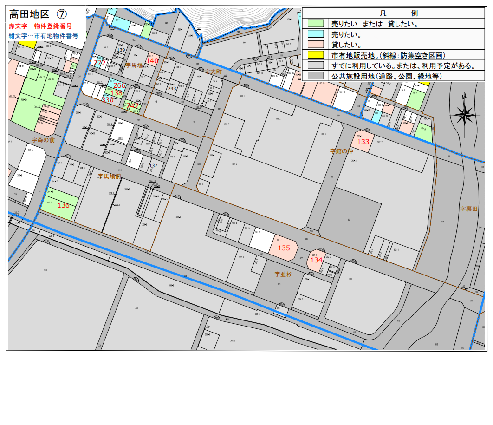This screenshot has height=425, width=493.
Task: Select the green legend swatch for sell or rent
Action: pos(316,23)
